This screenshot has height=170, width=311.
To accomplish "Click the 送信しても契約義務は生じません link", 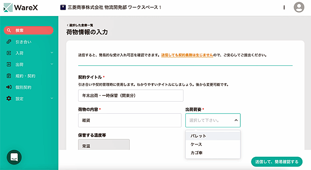I will (187, 55).
